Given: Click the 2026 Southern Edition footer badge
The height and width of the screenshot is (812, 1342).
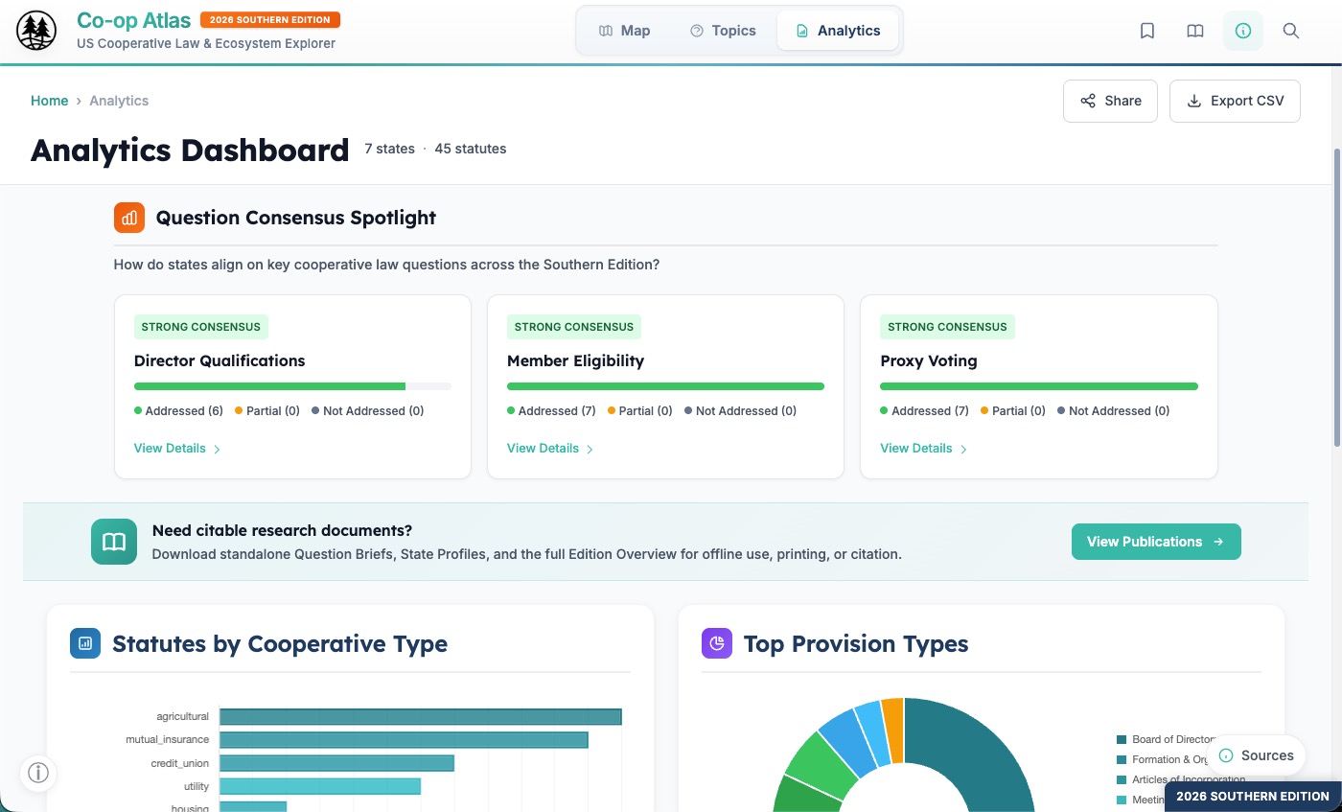Looking at the screenshot, I should point(1253,796).
